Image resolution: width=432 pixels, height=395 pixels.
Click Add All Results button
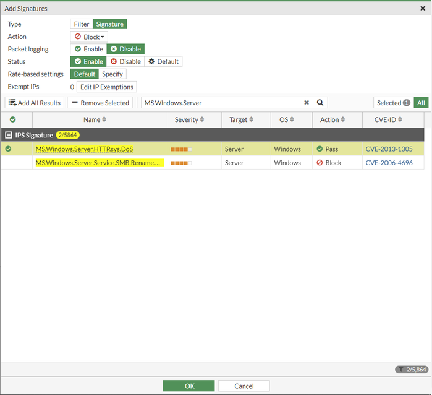pos(35,103)
